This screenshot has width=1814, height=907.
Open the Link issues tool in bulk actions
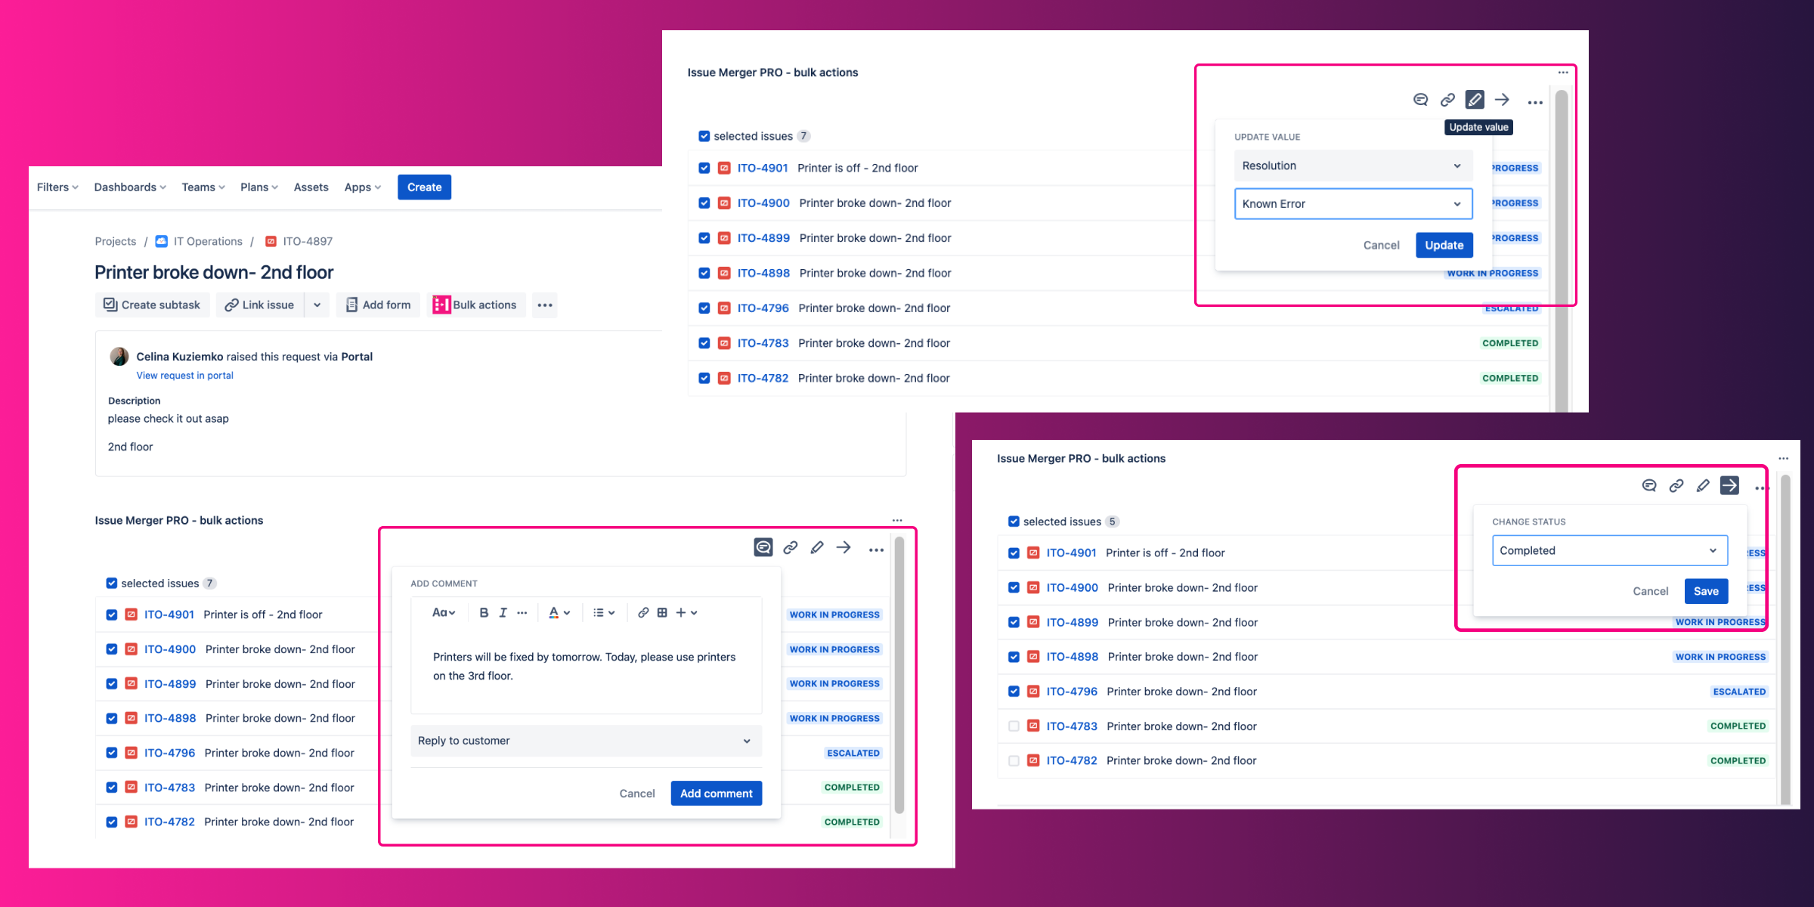click(791, 548)
